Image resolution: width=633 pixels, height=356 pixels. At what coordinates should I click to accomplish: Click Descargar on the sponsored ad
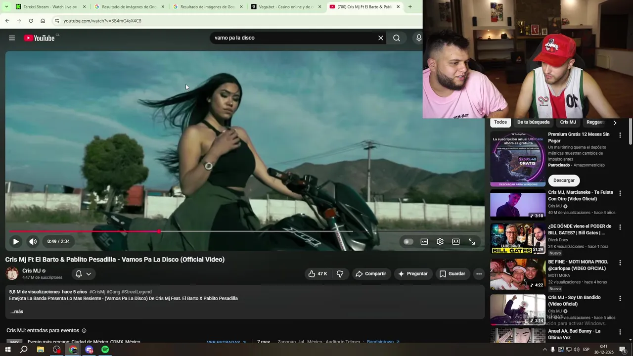564,180
